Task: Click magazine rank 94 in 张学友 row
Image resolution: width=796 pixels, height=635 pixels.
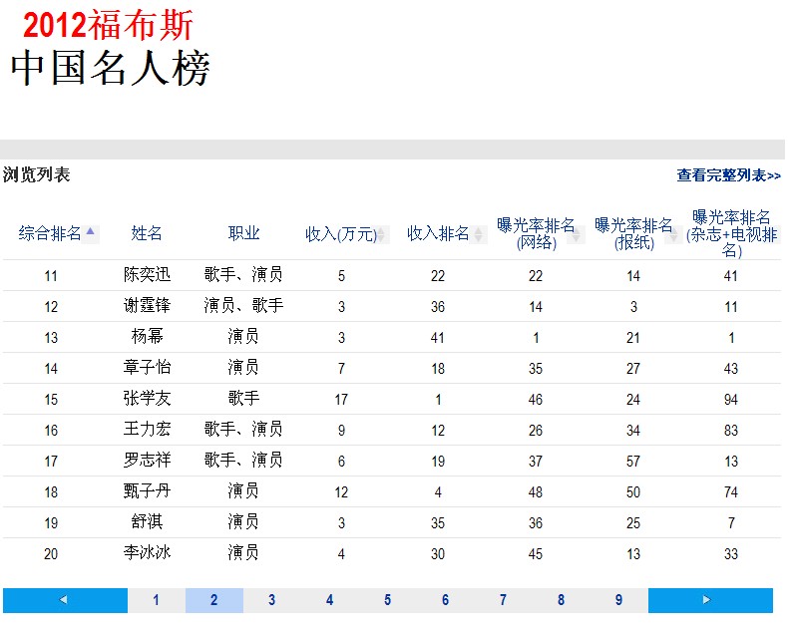Action: pos(731,400)
